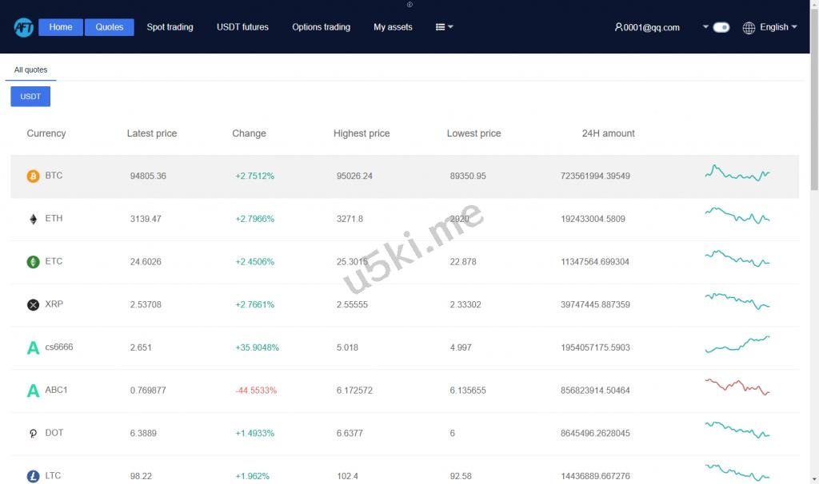Expand the caret next to account email
The width and height of the screenshot is (819, 484).
click(705, 27)
